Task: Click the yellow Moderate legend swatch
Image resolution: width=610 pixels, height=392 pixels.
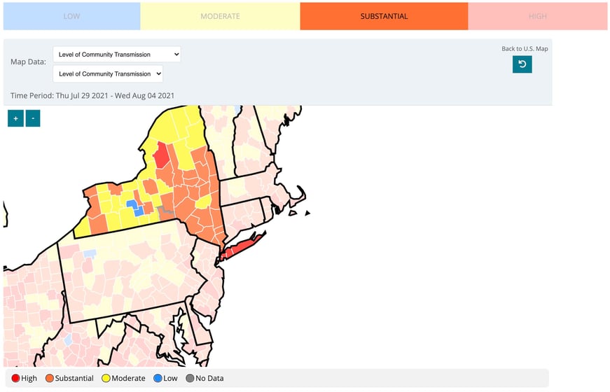Action: (106, 378)
